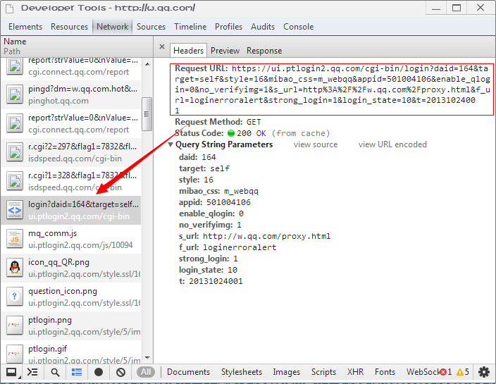Filter by WebSockets

[423, 372]
